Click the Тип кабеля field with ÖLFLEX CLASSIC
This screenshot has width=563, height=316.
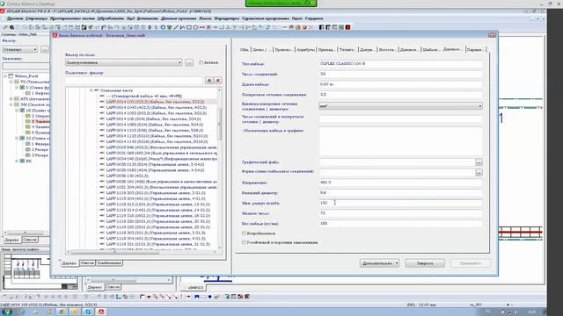(400, 64)
